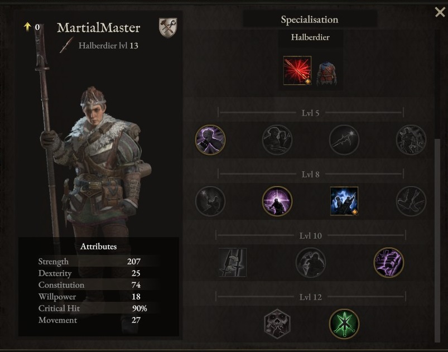Screen dimensions: 448x352
Task: Click the yellow level-up arrow icon
Action: [x=27, y=27]
